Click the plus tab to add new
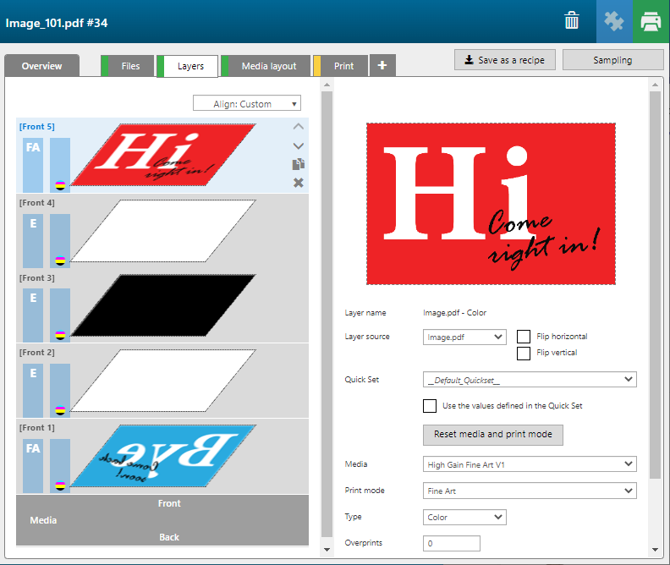670x565 pixels. coord(382,65)
